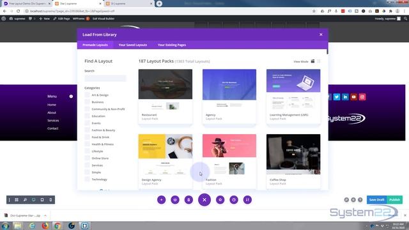Click the browser reload button
Image resolution: width=409 pixels, height=230 pixels.
click(19, 11)
